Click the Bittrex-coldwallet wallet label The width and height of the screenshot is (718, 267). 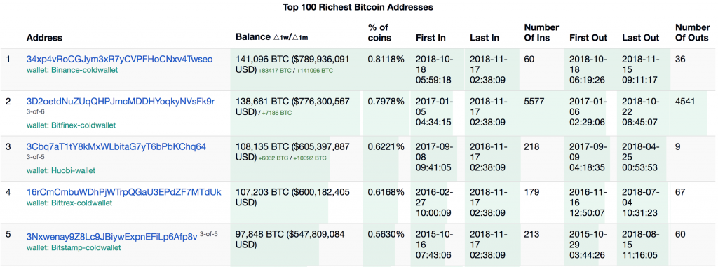[70, 202]
